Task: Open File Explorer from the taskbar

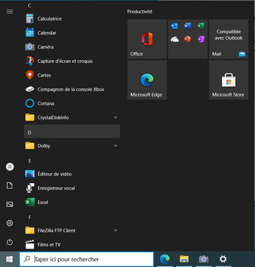Action: click(x=184, y=259)
